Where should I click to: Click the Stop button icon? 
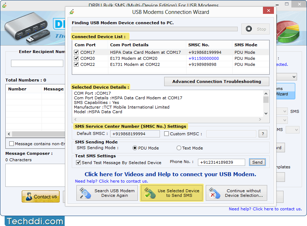point(249,29)
